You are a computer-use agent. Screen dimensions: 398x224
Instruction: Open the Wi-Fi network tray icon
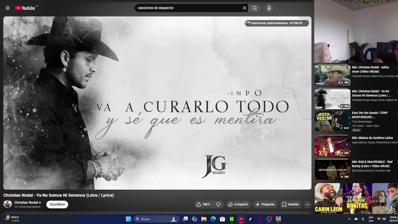point(379,219)
